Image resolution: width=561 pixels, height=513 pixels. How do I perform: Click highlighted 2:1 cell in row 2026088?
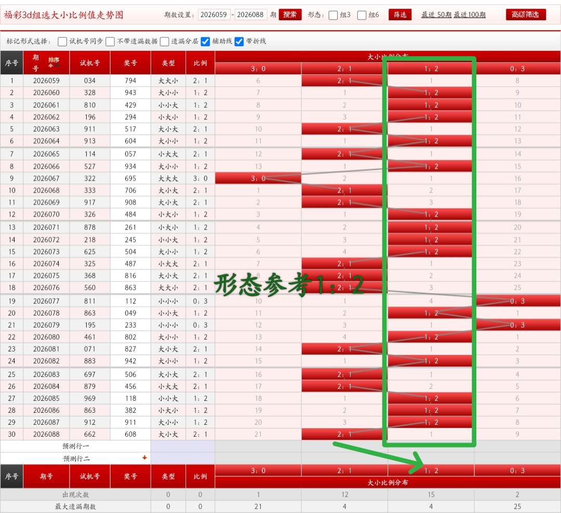(x=344, y=434)
